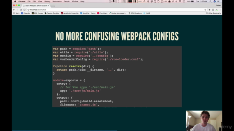Open the Bluetooth menu bar icon

pyautogui.click(x=148, y=1)
